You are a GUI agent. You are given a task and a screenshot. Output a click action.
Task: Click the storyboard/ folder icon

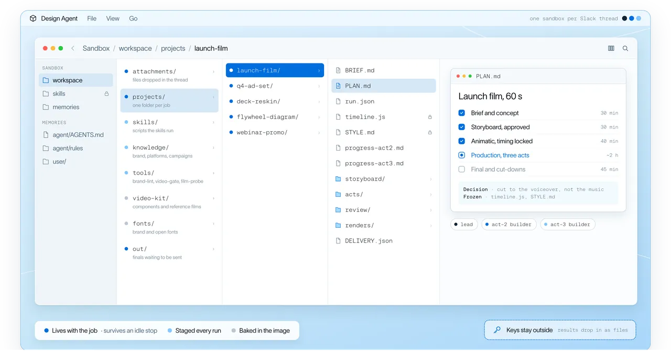click(x=338, y=179)
